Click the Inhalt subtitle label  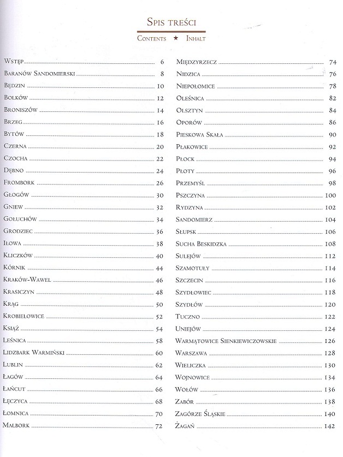(196, 38)
